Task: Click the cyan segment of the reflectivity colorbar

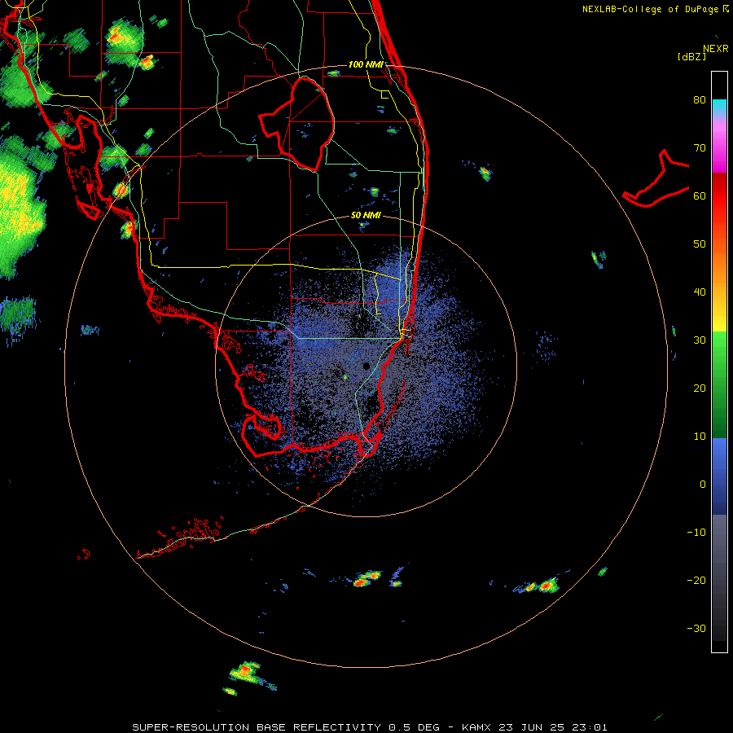Action: click(x=719, y=107)
